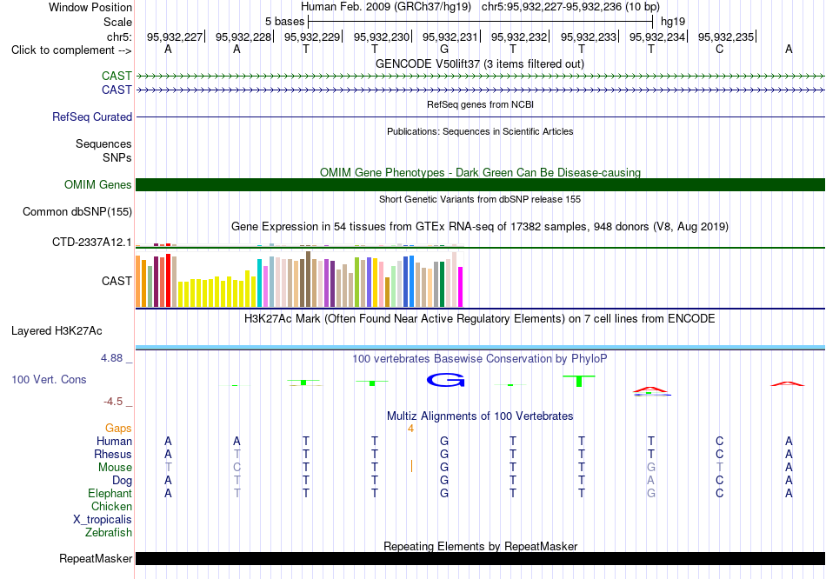Select the Dog alignment row label

click(x=122, y=481)
